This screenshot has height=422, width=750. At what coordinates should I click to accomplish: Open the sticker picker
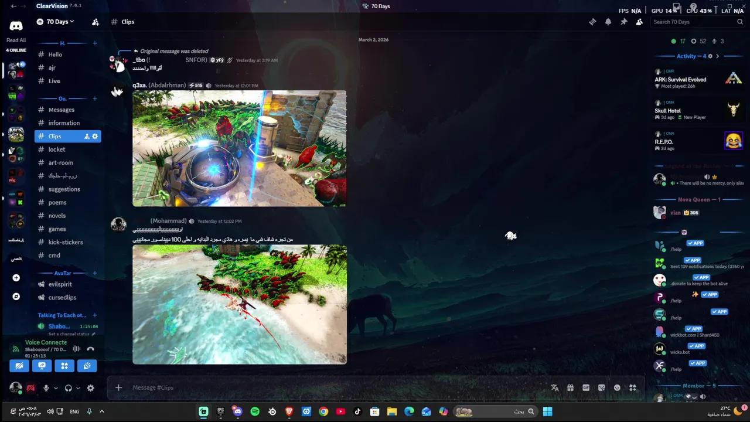coord(601,387)
